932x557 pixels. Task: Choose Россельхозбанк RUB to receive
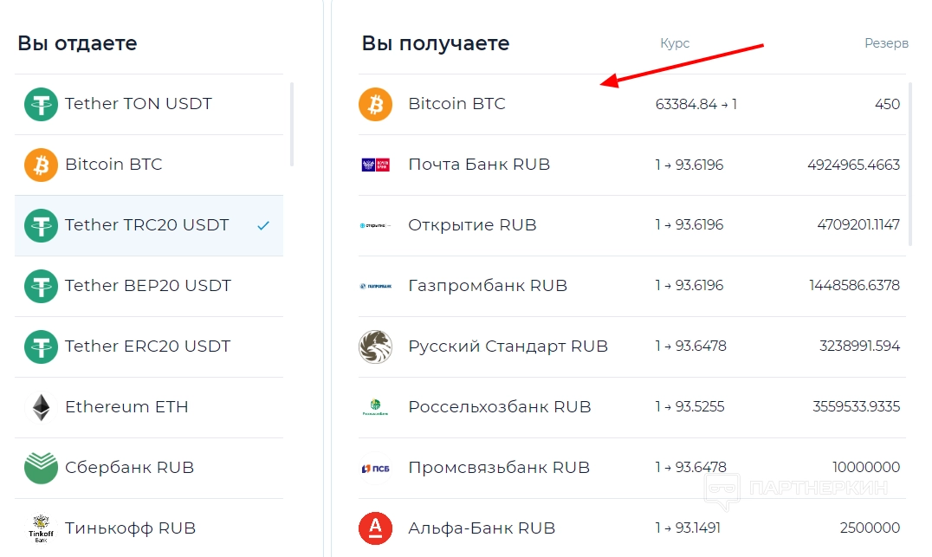click(631, 407)
